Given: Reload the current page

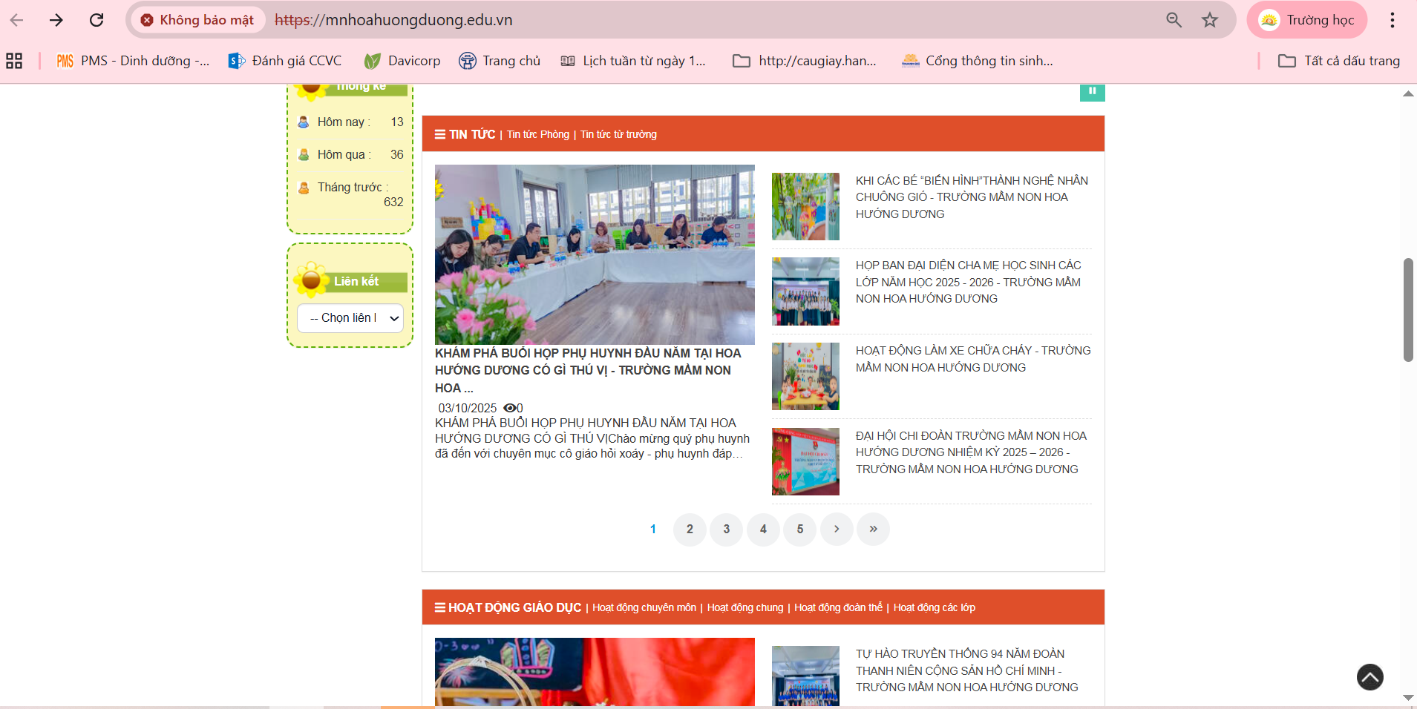Looking at the screenshot, I should point(96,20).
